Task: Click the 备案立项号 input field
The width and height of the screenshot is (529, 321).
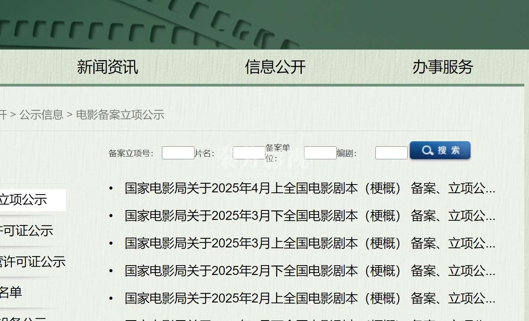Action: tap(178, 153)
